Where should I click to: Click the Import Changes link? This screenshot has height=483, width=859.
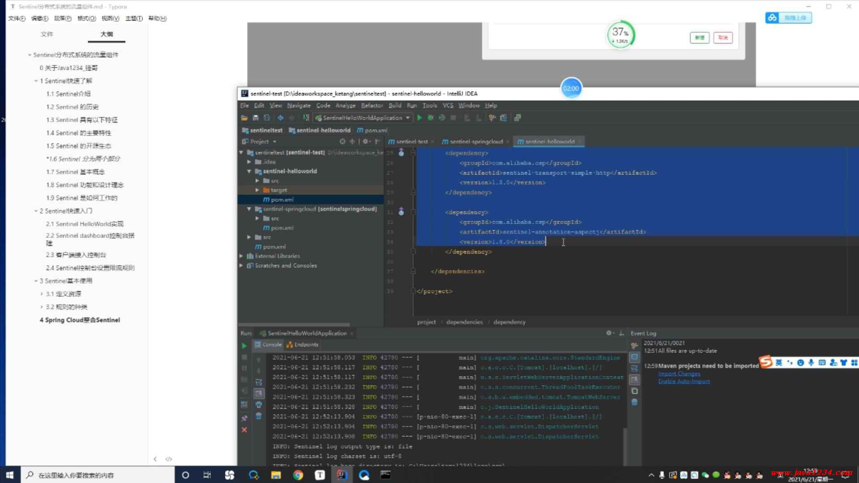679,374
